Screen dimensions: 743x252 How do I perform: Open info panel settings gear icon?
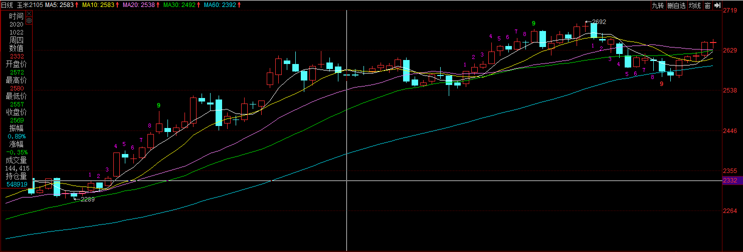tap(29, 21)
